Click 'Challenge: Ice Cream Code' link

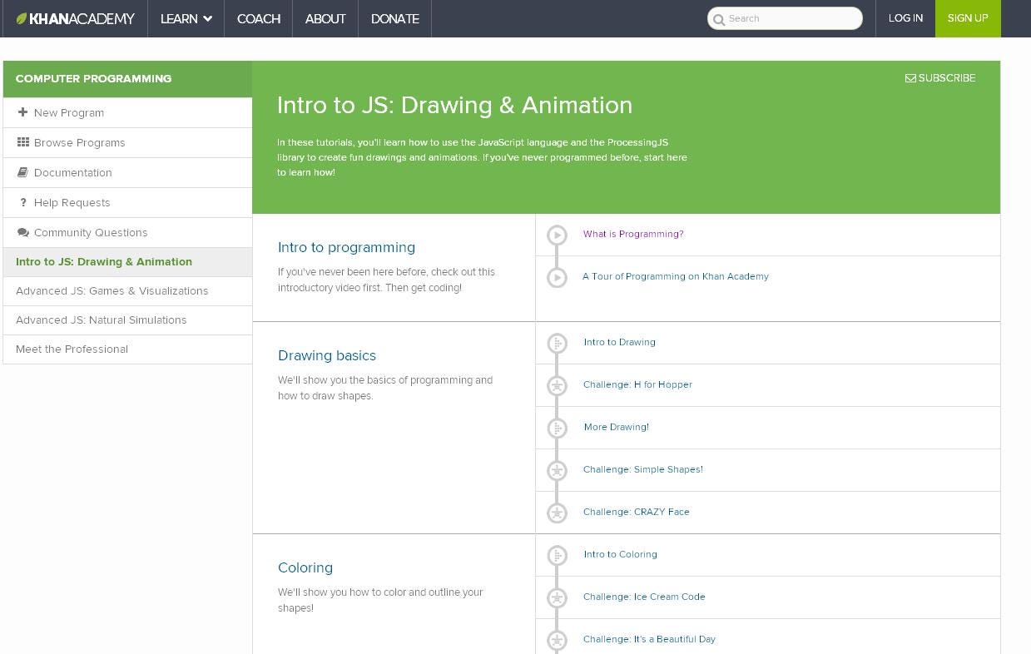(644, 597)
